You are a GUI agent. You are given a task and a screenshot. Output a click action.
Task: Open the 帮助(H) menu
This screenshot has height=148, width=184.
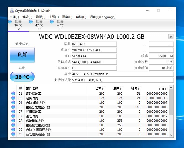click(x=81, y=17)
